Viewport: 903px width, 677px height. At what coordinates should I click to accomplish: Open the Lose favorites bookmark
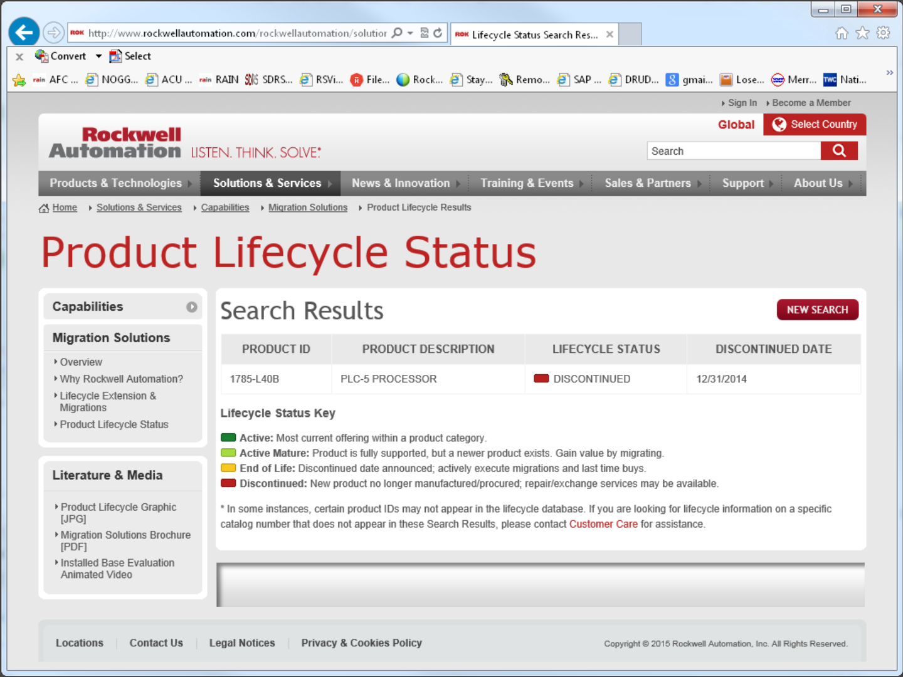pos(742,80)
